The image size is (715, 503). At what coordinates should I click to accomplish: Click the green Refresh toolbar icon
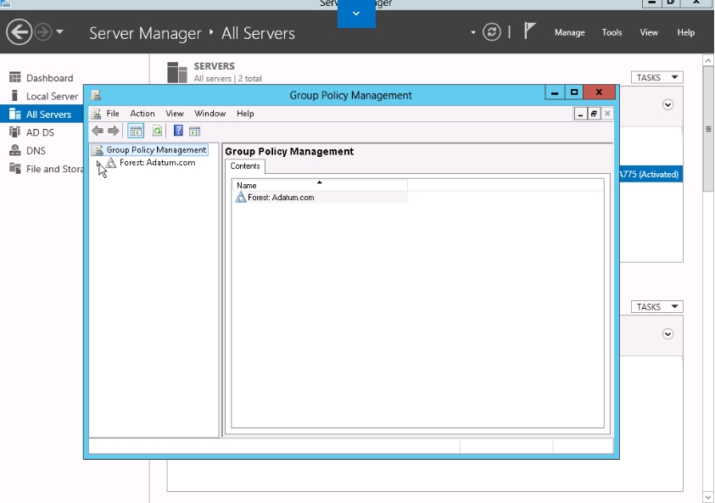coord(157,131)
